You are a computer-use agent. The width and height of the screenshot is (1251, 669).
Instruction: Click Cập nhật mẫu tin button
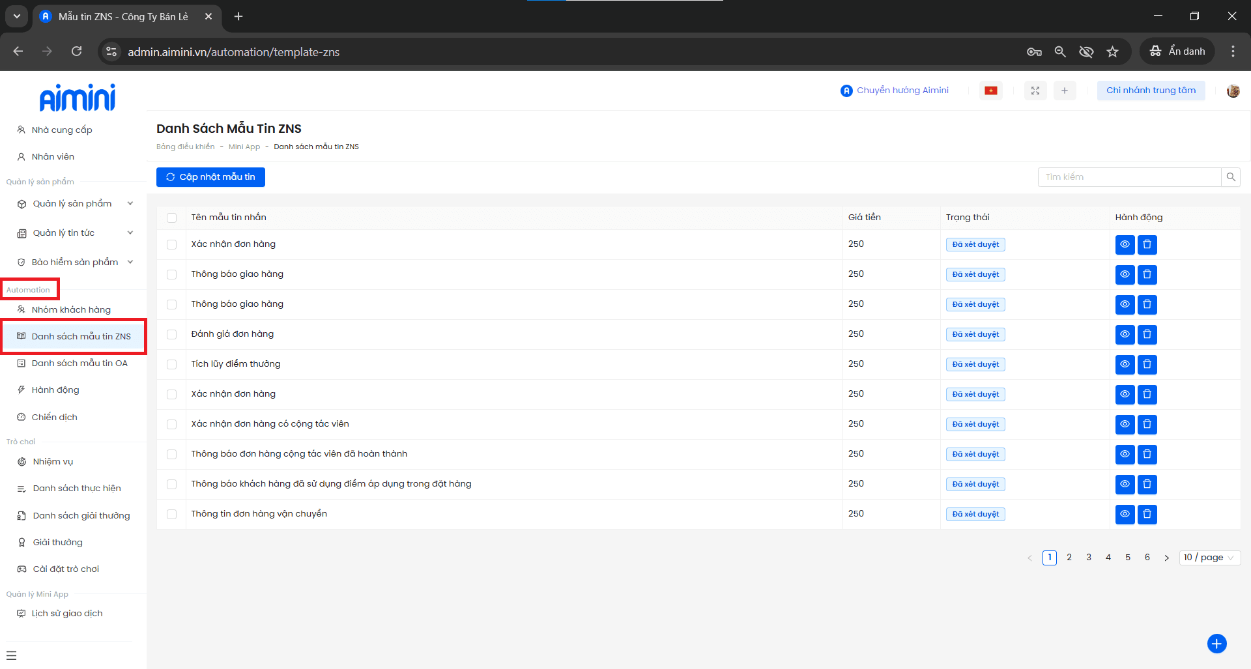coord(210,177)
